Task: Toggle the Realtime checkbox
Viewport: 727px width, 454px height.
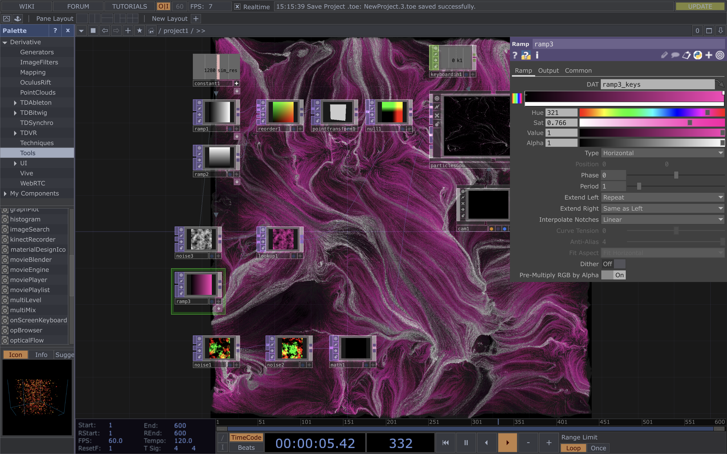Action: tap(237, 7)
